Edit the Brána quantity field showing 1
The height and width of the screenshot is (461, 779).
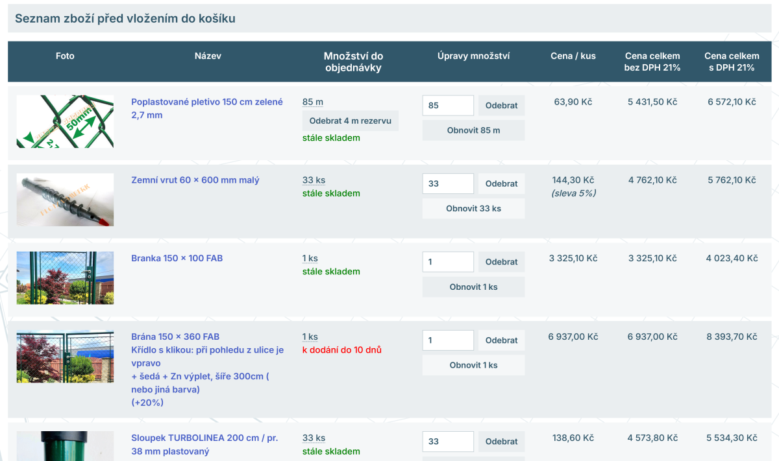click(x=448, y=340)
